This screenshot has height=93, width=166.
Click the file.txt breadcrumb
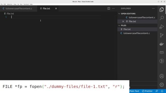point(9,14)
